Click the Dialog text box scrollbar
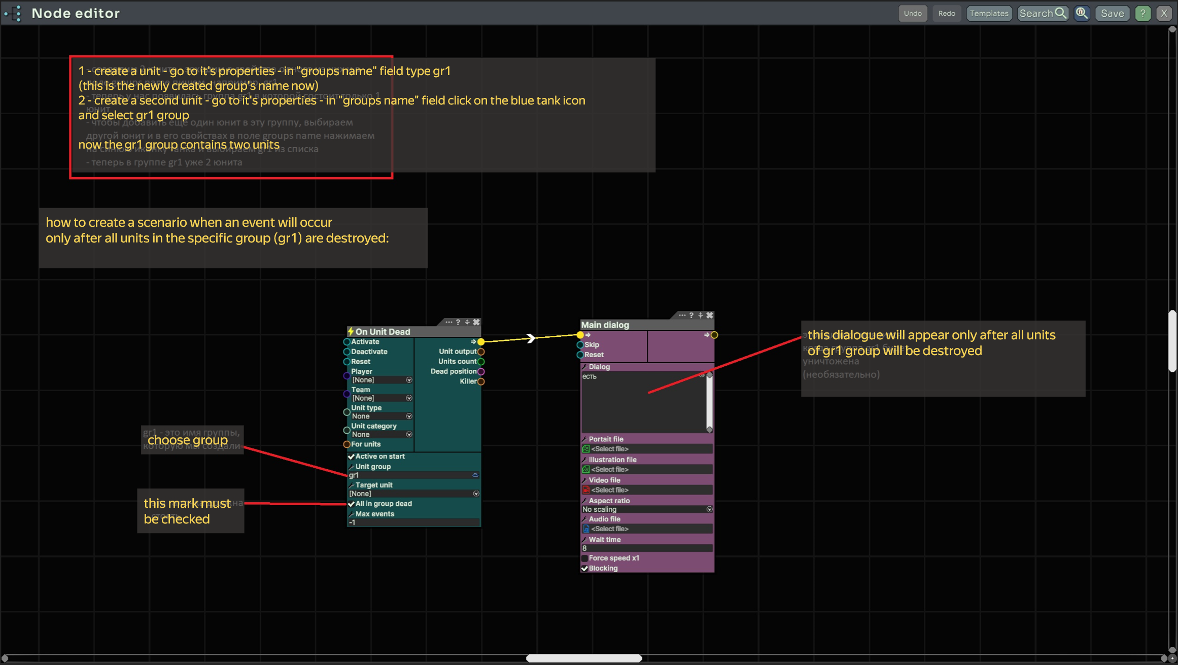The width and height of the screenshot is (1178, 665). [709, 401]
